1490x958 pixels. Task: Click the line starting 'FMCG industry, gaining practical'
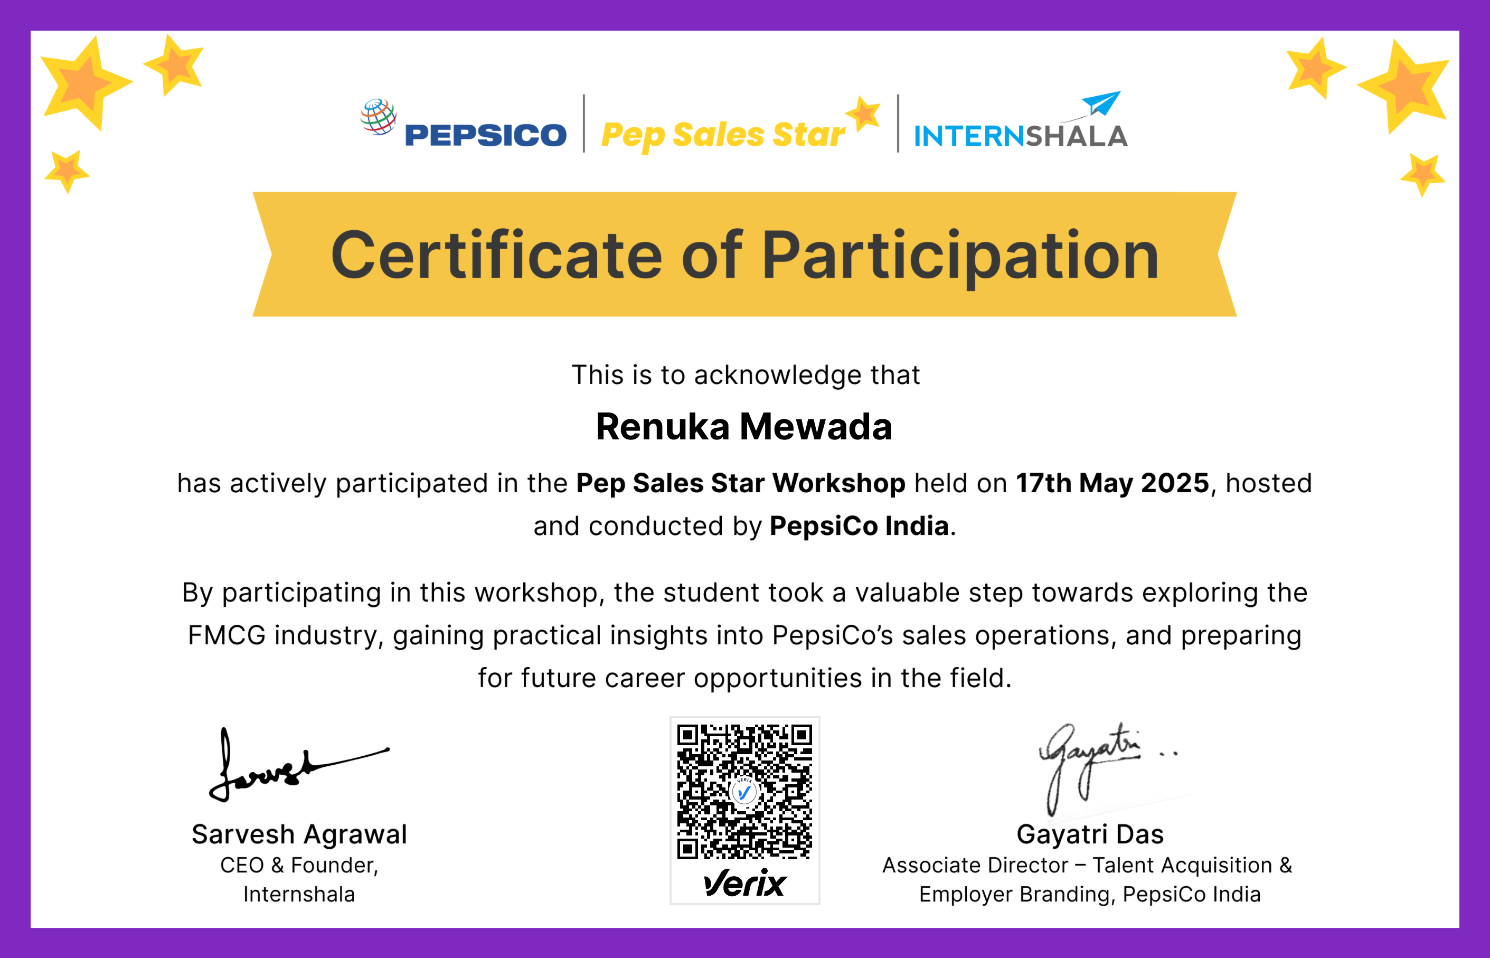click(745, 636)
